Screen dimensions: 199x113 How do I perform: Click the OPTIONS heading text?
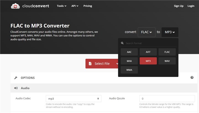(28, 78)
